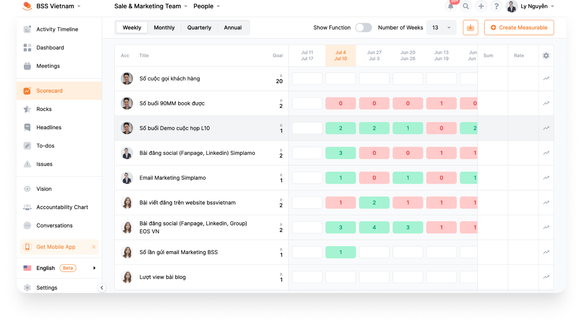Select Scorecard in sidebar

60,91
